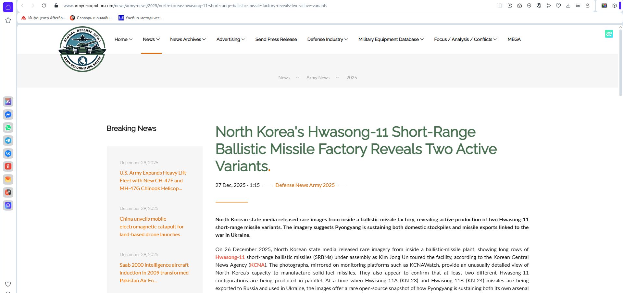Click the page translate globe icon
The width and height of the screenshot is (623, 293).
pyautogui.click(x=539, y=6)
